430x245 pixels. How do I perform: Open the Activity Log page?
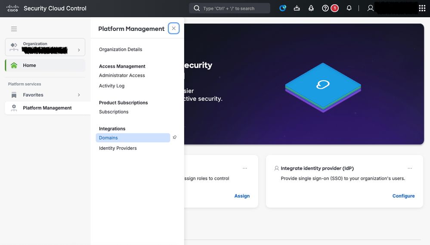(112, 86)
